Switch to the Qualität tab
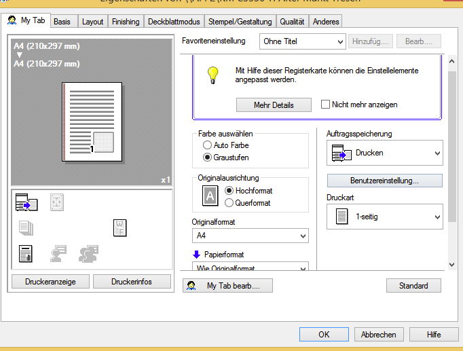This screenshot has width=463, height=351. (292, 22)
